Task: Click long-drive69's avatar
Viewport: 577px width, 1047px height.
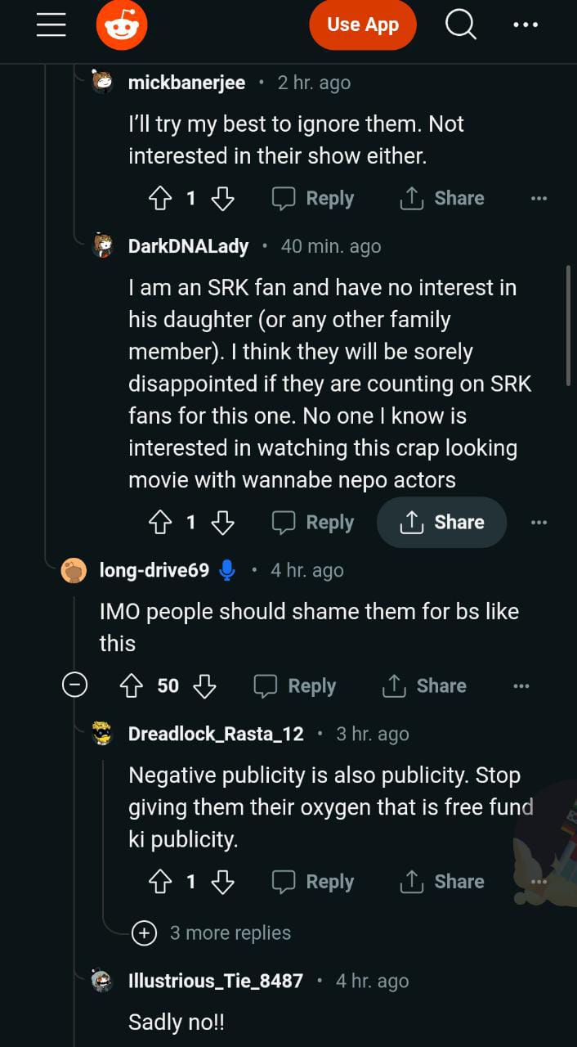Action: tap(74, 570)
